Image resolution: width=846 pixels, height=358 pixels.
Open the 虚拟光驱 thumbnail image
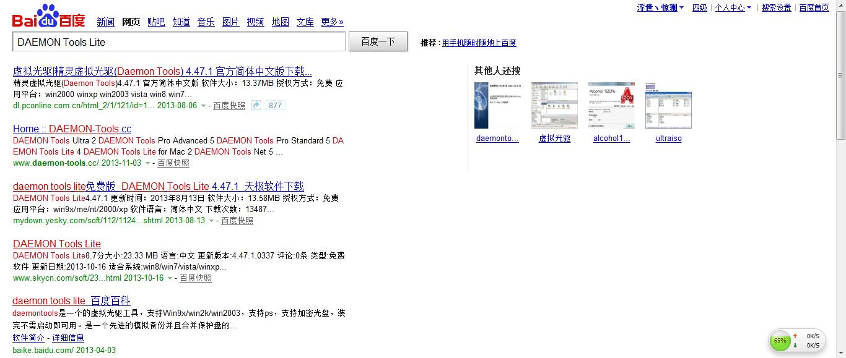point(554,105)
